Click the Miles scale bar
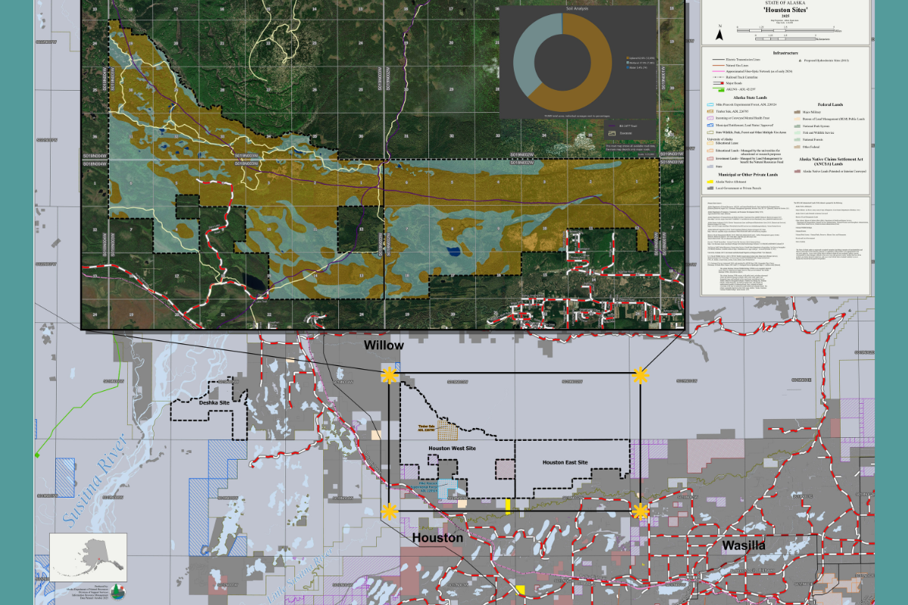The image size is (908, 605). (785, 30)
